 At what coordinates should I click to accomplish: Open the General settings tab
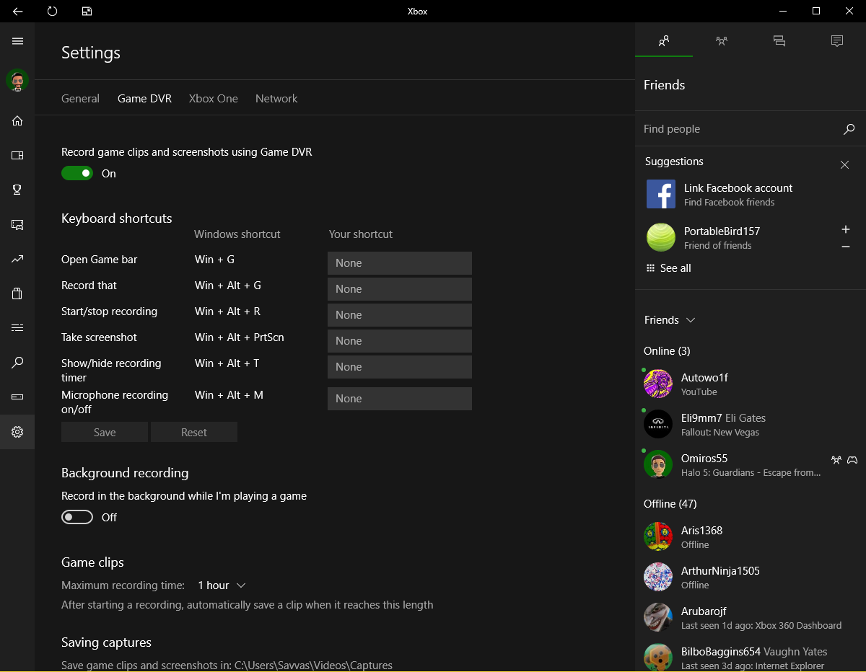click(x=80, y=99)
